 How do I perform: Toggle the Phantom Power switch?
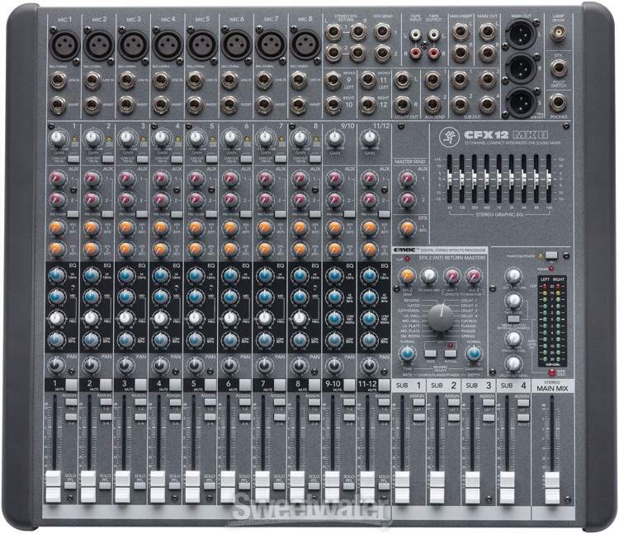[x=551, y=255]
